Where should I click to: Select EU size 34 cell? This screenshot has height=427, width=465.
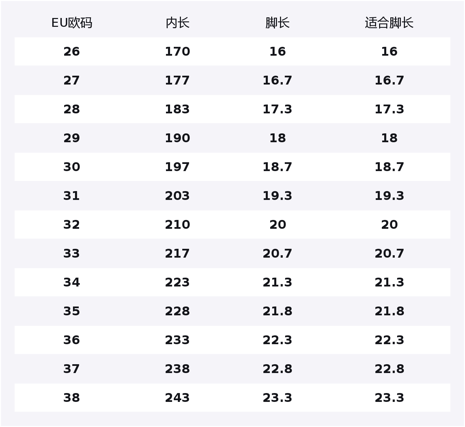point(72,282)
